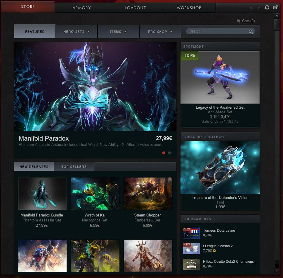283x278 pixels.
Task: Open the Steam Chopper thumbnail
Action: point(148,193)
